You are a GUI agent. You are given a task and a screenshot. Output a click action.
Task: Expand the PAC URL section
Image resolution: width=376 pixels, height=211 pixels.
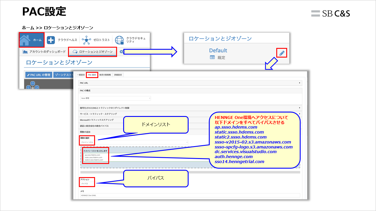(x=190, y=83)
